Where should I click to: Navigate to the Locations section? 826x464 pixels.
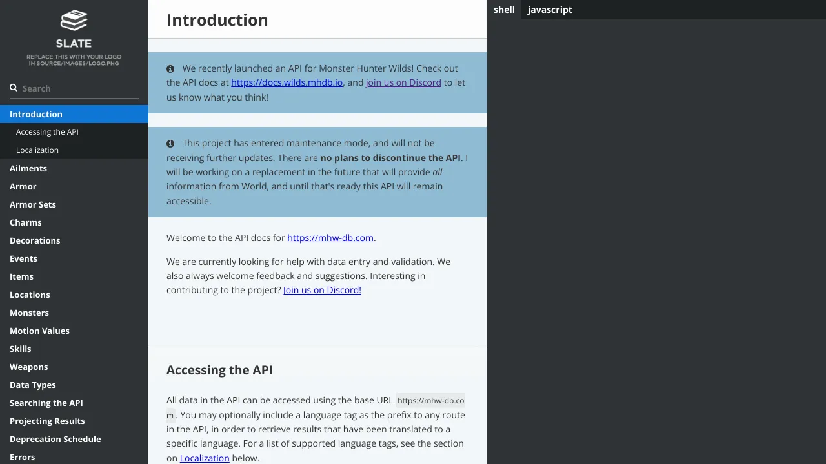pos(74,295)
